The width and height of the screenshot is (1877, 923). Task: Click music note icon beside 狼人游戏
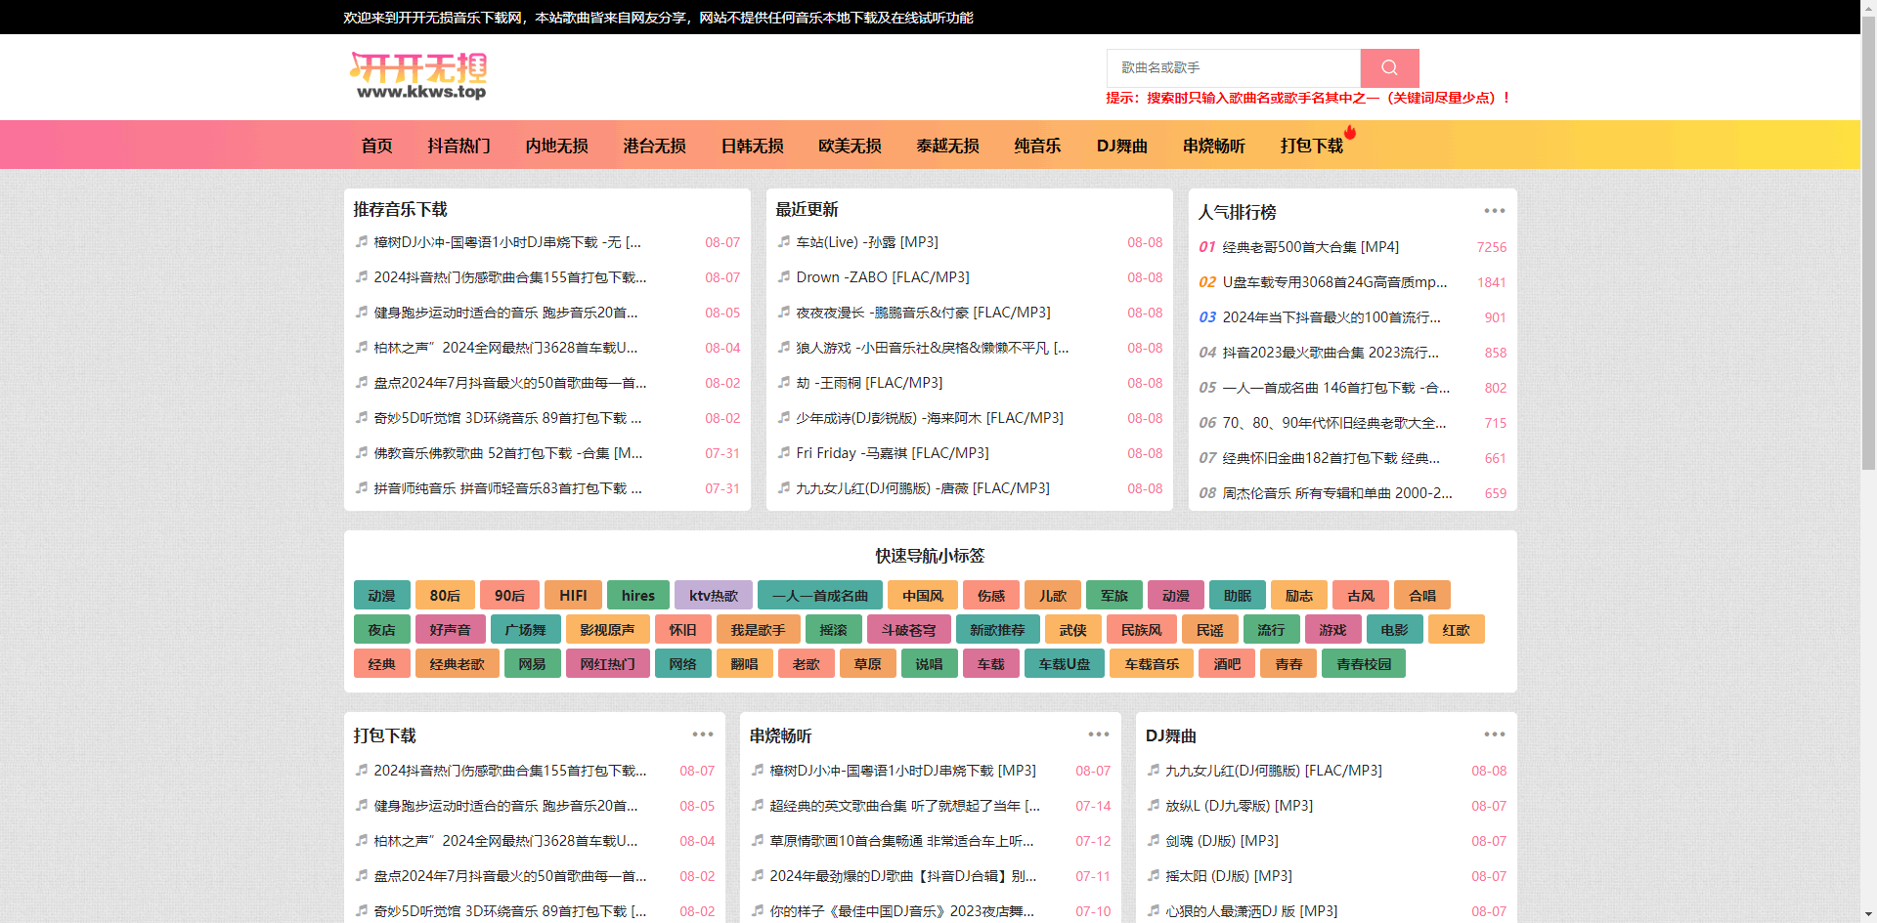pos(784,347)
